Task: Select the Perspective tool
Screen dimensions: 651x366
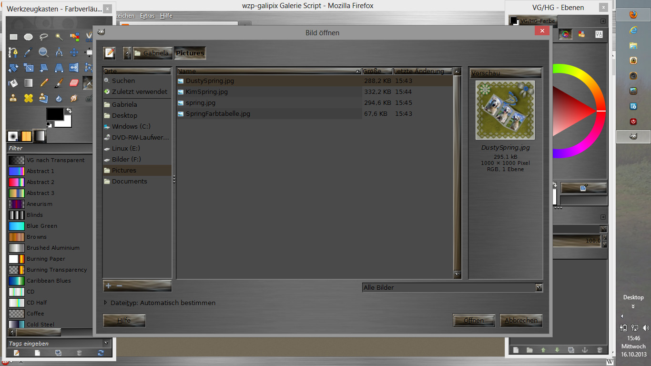Action: [59, 67]
